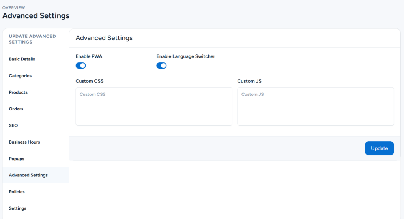Screen dimensions: 404x219
Task: Click inside the Custom CSS text area
Action: [x=154, y=107]
